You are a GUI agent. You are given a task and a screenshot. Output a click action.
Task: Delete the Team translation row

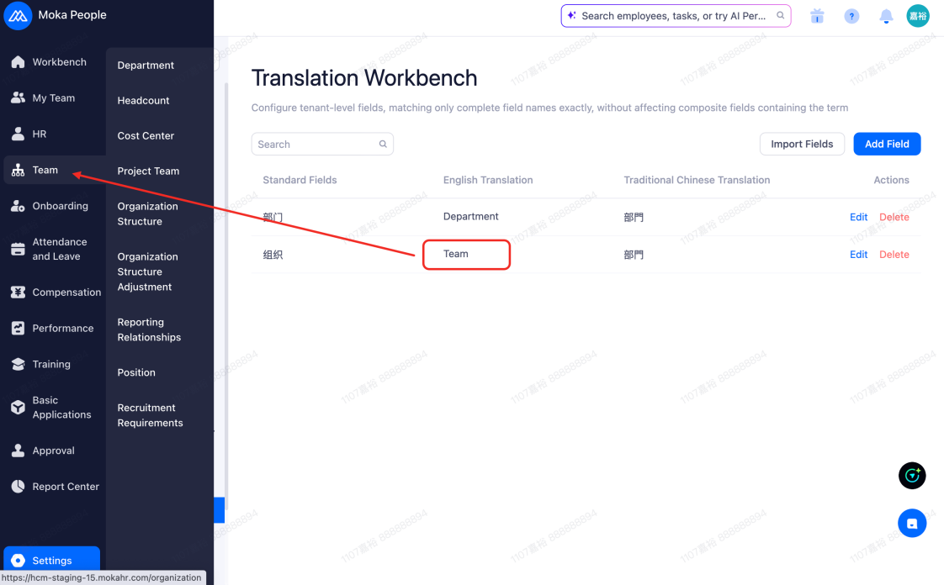894,255
